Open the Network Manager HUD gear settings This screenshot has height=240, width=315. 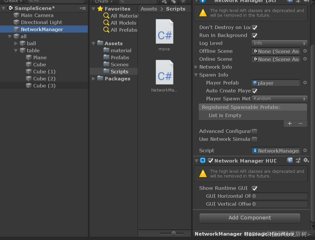pos(306,160)
